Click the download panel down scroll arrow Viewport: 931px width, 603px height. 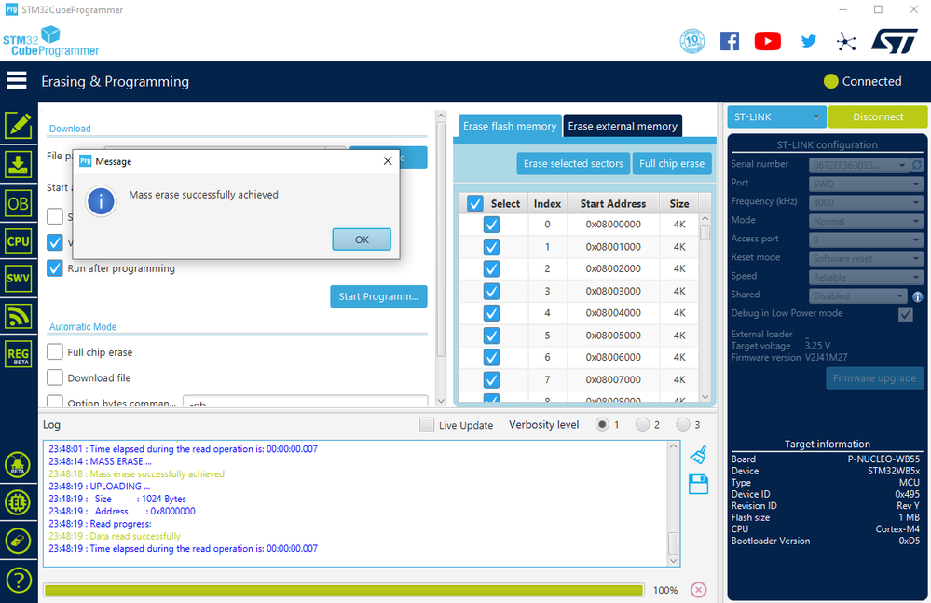pos(441,401)
